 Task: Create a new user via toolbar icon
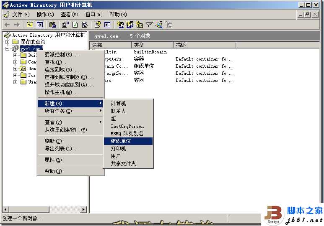[120, 25]
